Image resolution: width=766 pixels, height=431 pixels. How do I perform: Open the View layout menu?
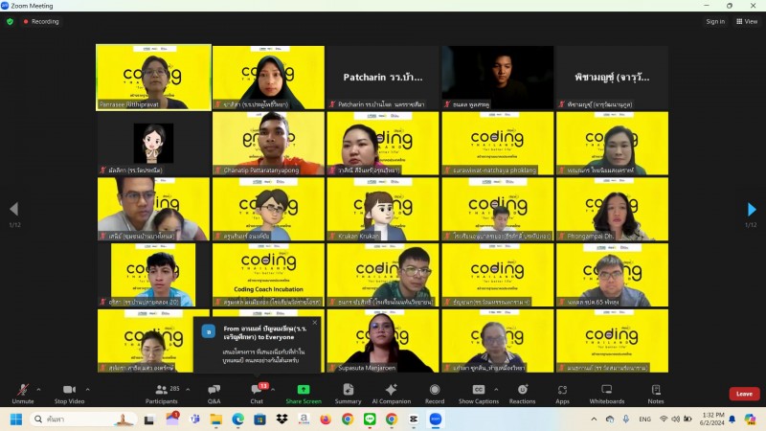click(x=747, y=21)
